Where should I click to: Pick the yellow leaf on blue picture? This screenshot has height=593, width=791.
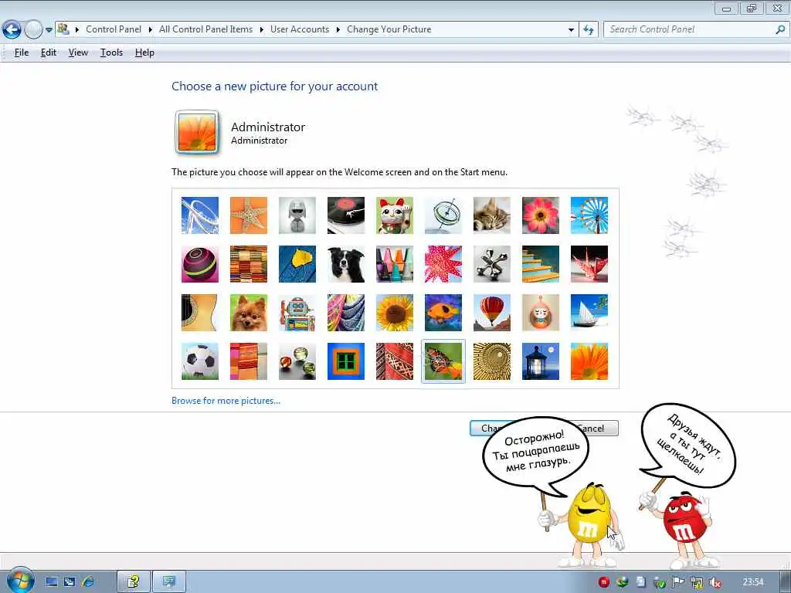[x=297, y=264]
